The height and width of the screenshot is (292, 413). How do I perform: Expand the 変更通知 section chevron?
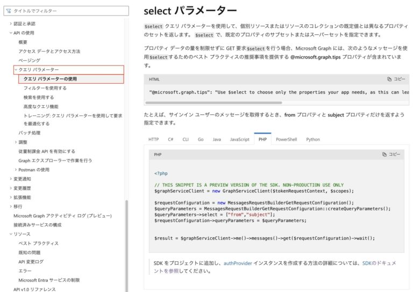coord(11,179)
